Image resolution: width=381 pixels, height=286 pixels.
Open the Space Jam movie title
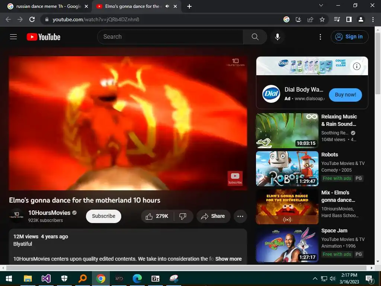click(x=334, y=231)
